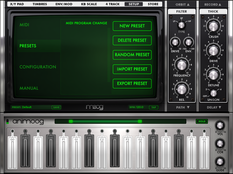Play the A#1 black key
The height and width of the screenshot is (174, 233).
(89, 151)
